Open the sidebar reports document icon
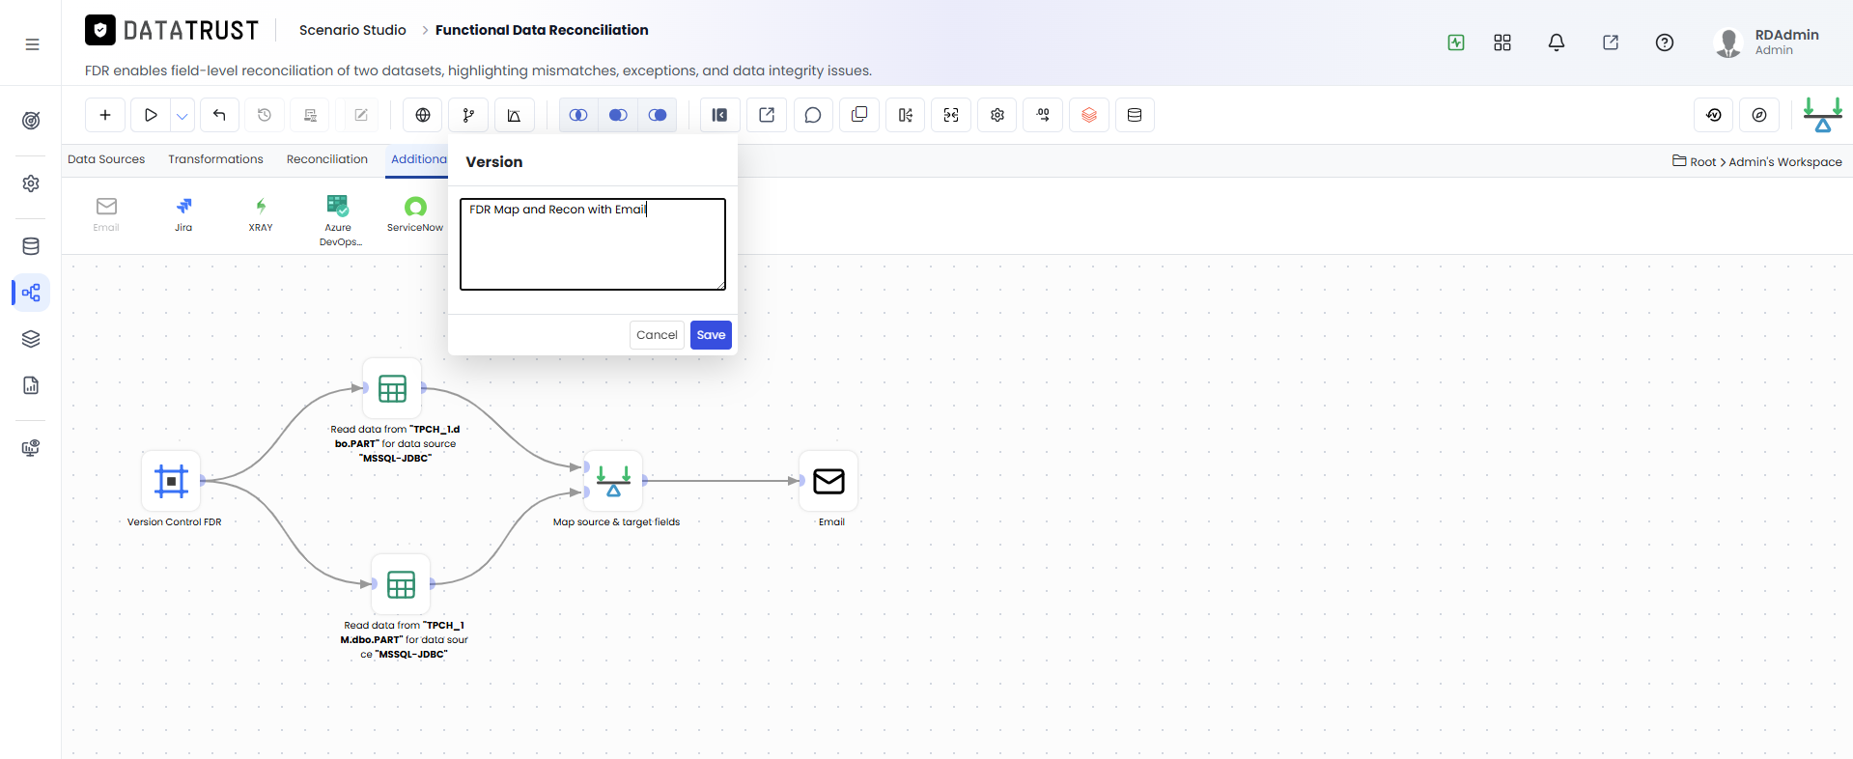The width and height of the screenshot is (1853, 759). click(31, 385)
